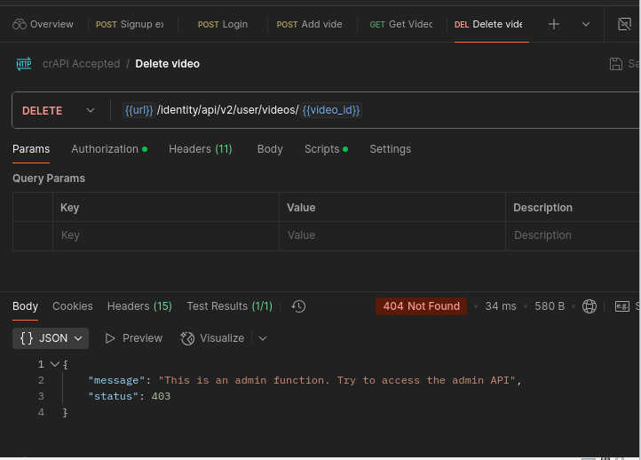
Task: Switch to request Body tab
Action: tap(270, 149)
